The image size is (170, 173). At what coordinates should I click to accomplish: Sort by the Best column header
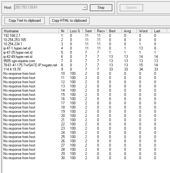click(x=114, y=31)
